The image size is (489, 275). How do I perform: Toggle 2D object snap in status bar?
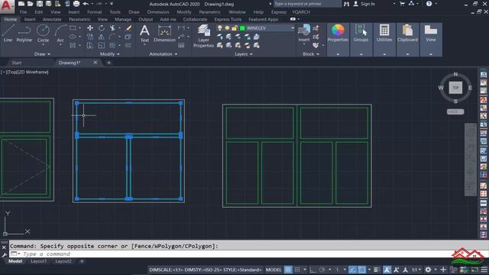coord(361,270)
